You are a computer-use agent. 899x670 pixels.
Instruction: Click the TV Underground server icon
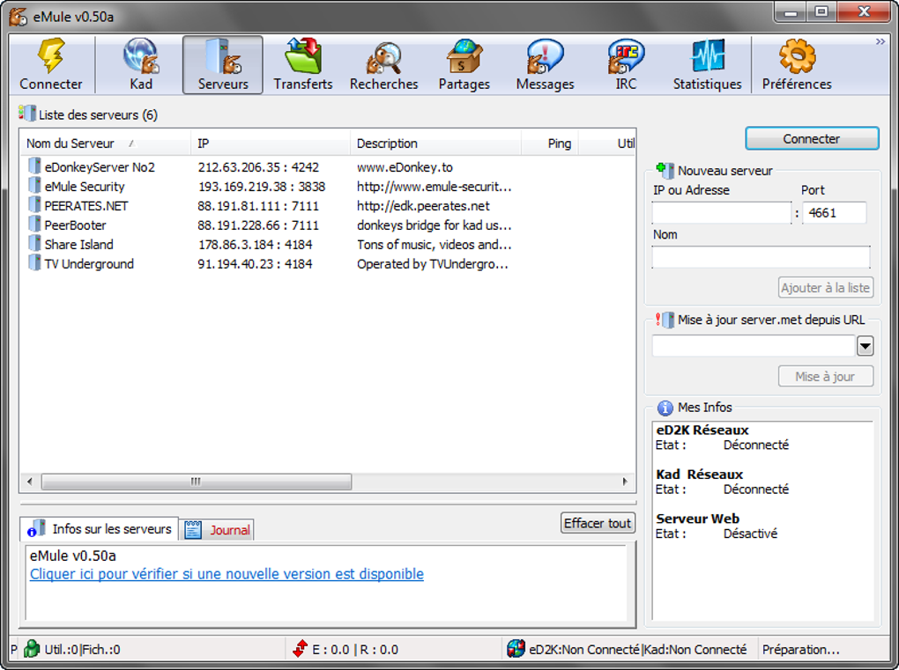pyautogui.click(x=34, y=263)
